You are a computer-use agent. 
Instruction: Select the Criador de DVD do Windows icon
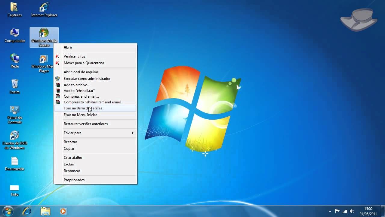14,140
